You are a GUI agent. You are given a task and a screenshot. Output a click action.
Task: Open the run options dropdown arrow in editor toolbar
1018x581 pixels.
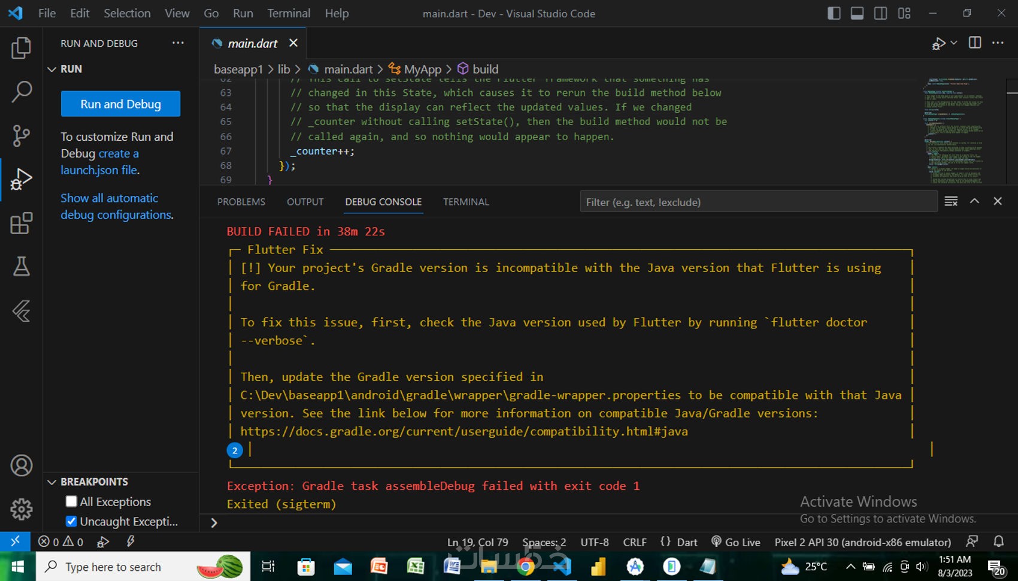tap(954, 43)
